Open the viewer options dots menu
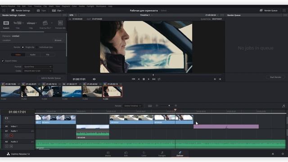This screenshot has width=288, height=162. [222, 15]
